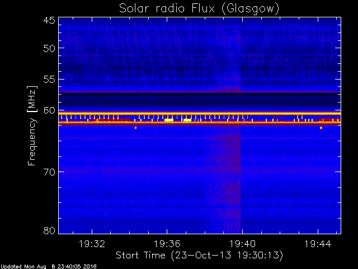
Task: Click the 19:36 time tick label
Action: (x=167, y=244)
